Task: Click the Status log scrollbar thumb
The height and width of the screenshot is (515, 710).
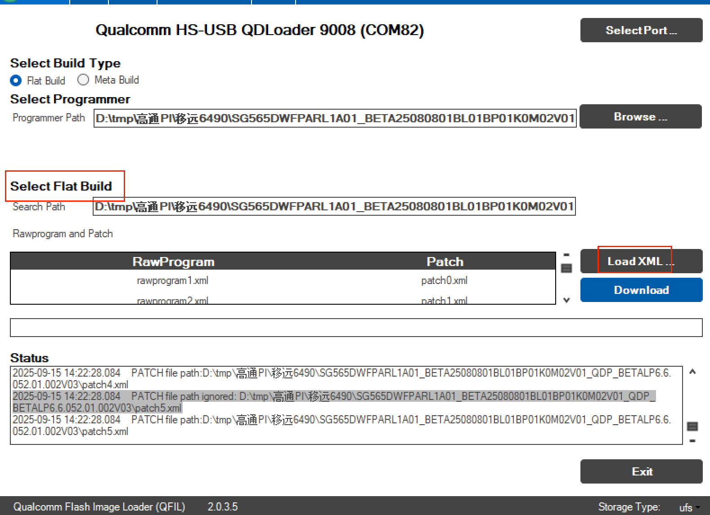Action: click(692, 426)
